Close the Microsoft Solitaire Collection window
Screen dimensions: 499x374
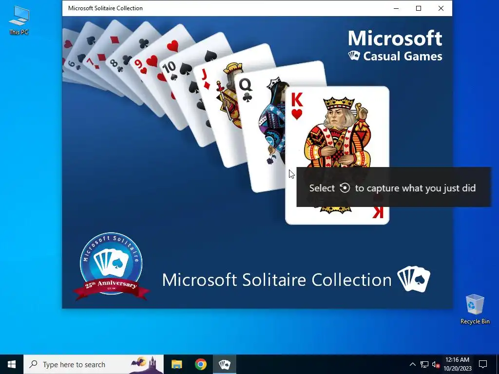[441, 8]
